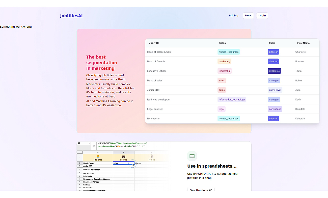Click the first name Domitille
328x198 pixels.
(300, 109)
